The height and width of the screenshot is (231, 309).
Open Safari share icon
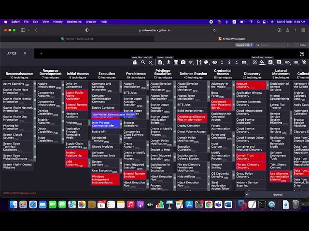pos(287,30)
